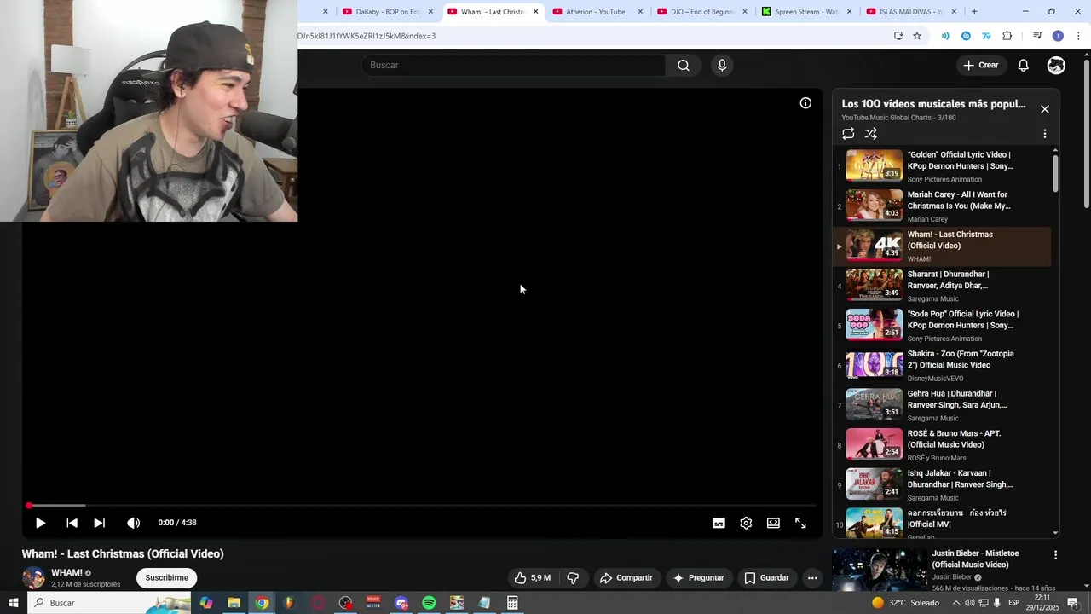Open playlist options three-dot menu
The image size is (1091, 614).
[1044, 134]
